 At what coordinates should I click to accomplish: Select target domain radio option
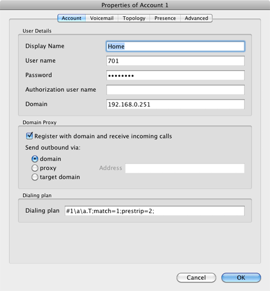(x=35, y=177)
